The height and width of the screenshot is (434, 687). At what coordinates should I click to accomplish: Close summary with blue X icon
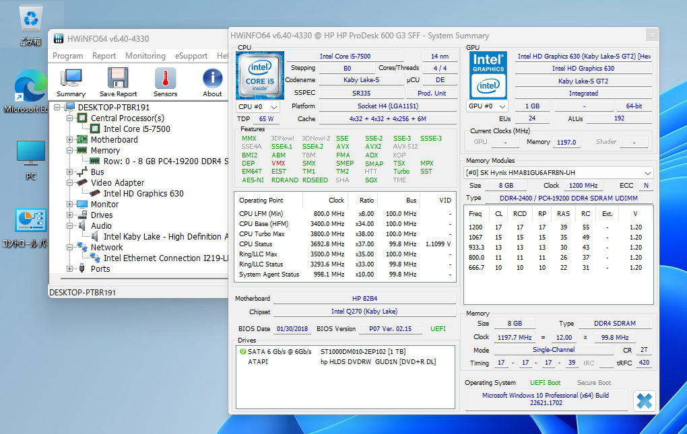(x=644, y=401)
